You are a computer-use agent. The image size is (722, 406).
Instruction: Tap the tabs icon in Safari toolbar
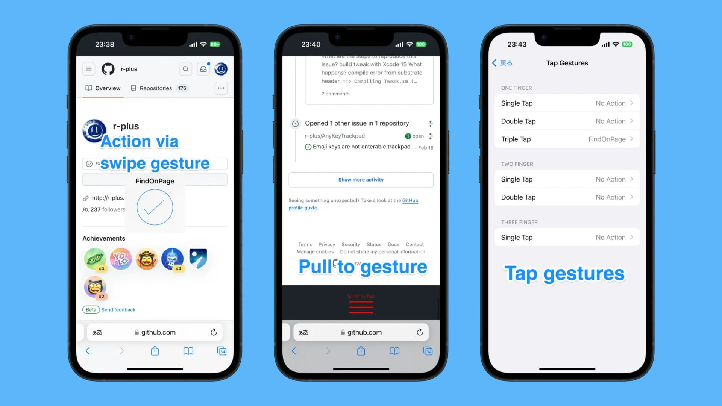(x=221, y=351)
